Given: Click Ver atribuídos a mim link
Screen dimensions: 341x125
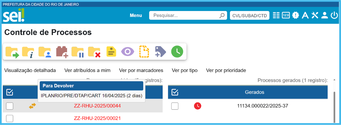Looking at the screenshot, I should click(87, 70).
